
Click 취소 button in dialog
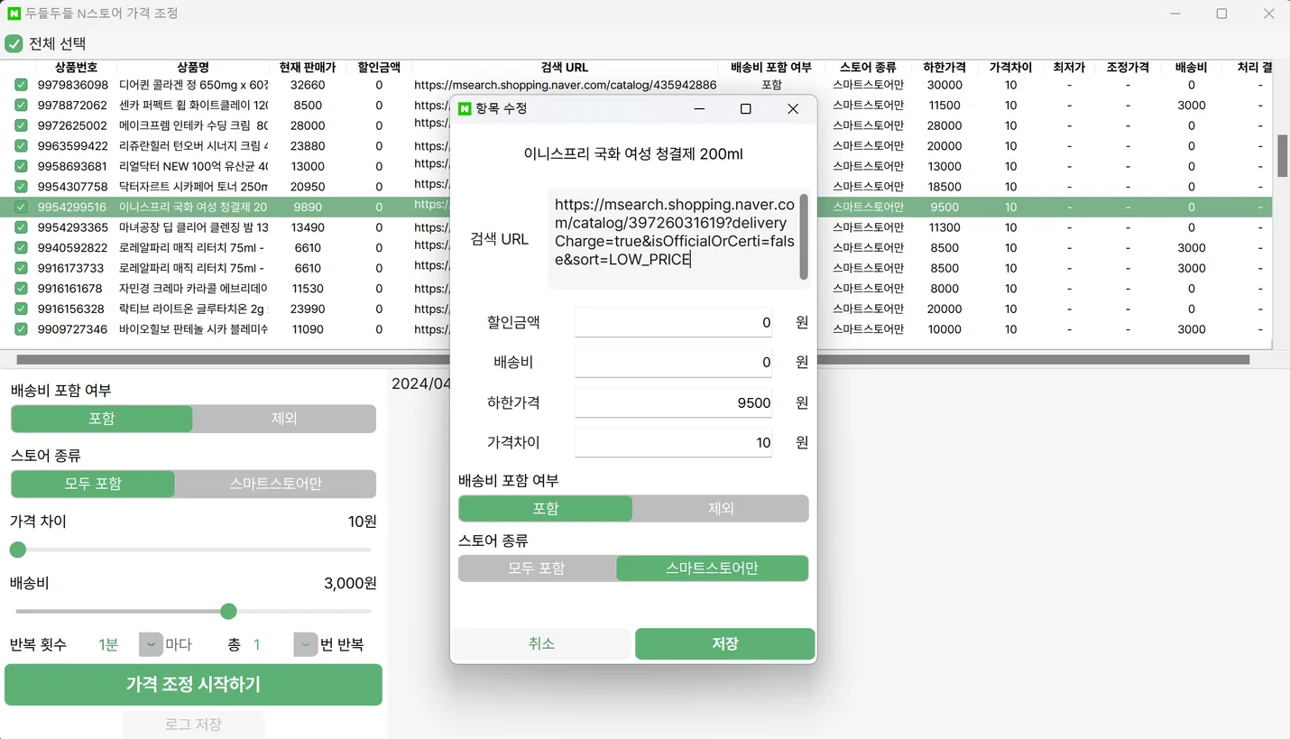541,643
